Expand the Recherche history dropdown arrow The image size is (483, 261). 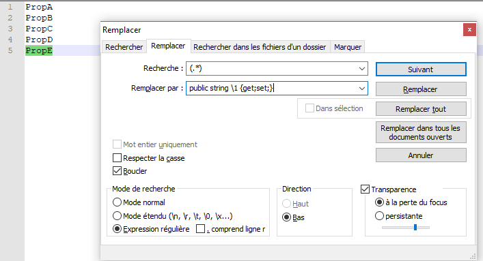click(x=362, y=69)
